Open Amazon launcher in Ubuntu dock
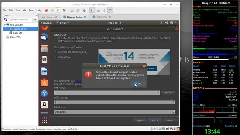 (x=44, y=105)
